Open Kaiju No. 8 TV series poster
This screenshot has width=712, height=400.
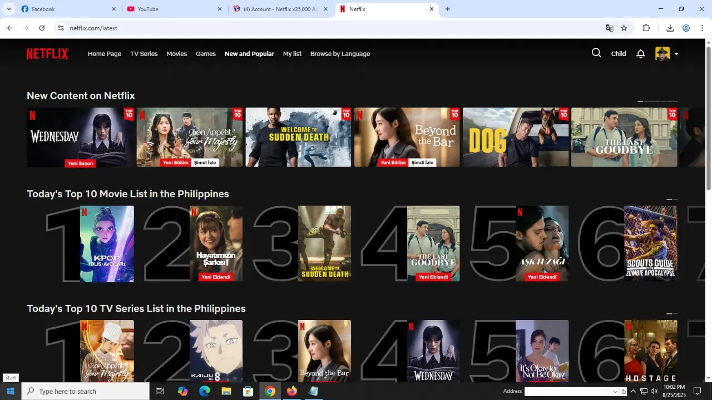coord(216,351)
